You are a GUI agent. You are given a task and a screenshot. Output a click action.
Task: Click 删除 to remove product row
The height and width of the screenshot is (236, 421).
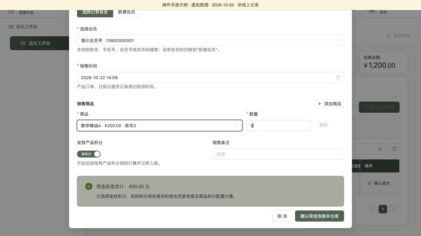point(324,125)
